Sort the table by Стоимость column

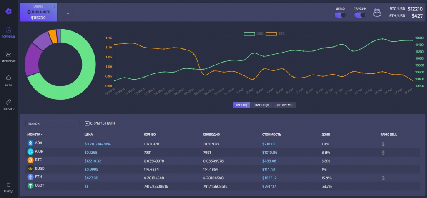[x=271, y=135]
